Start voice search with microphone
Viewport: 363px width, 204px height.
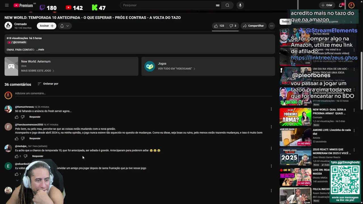tap(240, 5)
